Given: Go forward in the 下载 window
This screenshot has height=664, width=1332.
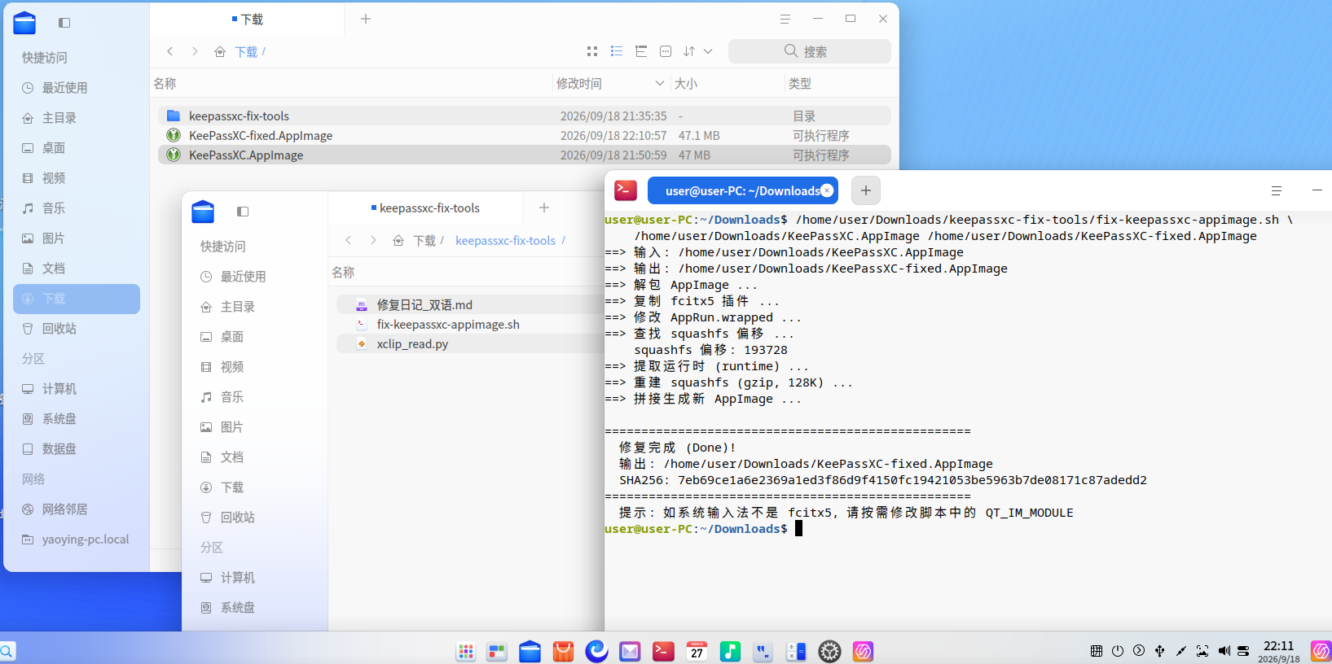Looking at the screenshot, I should tap(195, 51).
